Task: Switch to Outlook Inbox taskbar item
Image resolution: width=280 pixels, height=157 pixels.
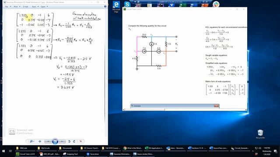Action: coord(175,148)
